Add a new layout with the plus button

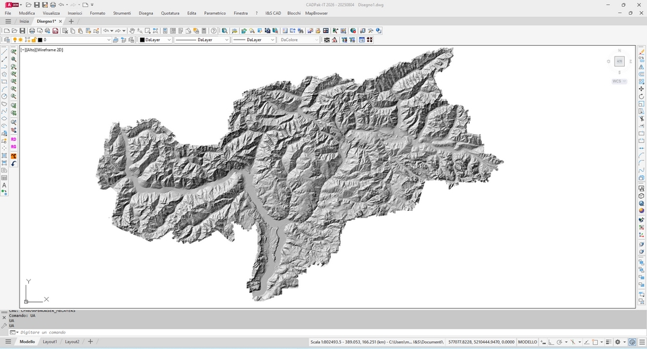click(90, 342)
